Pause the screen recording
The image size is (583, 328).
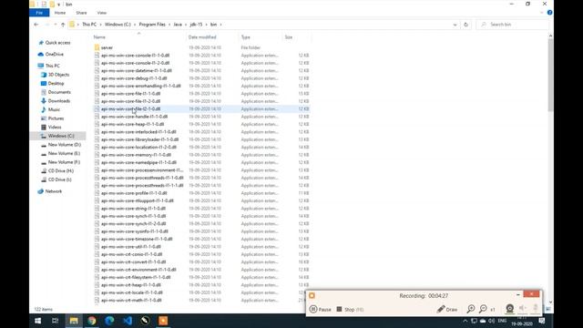(x=320, y=310)
